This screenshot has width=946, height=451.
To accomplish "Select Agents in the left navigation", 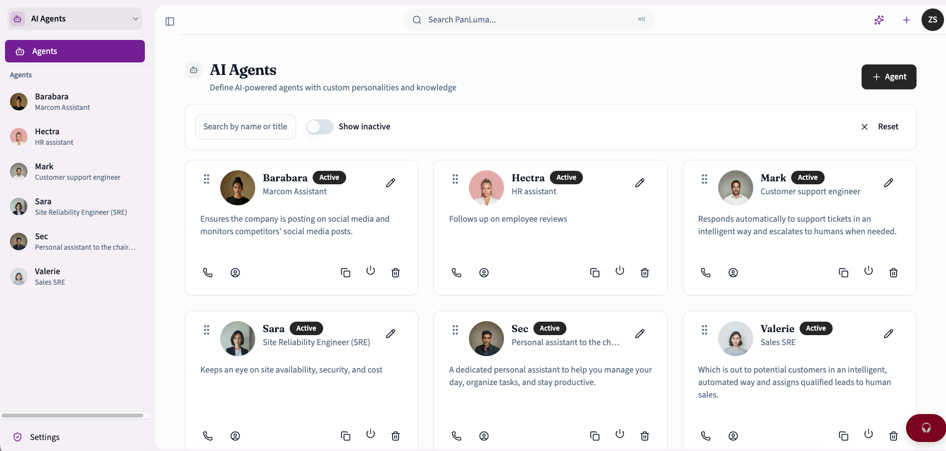I will pos(75,51).
